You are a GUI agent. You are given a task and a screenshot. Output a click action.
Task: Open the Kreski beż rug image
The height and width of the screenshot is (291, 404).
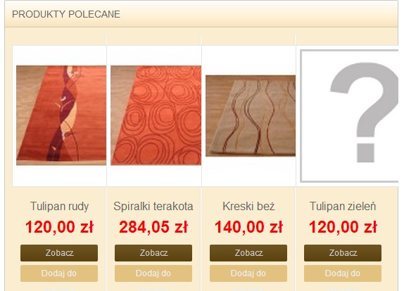point(251,116)
